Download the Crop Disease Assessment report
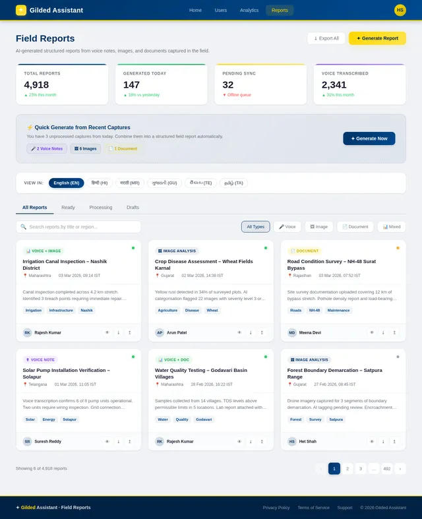Viewport: 422px width, 519px height. 251,332
